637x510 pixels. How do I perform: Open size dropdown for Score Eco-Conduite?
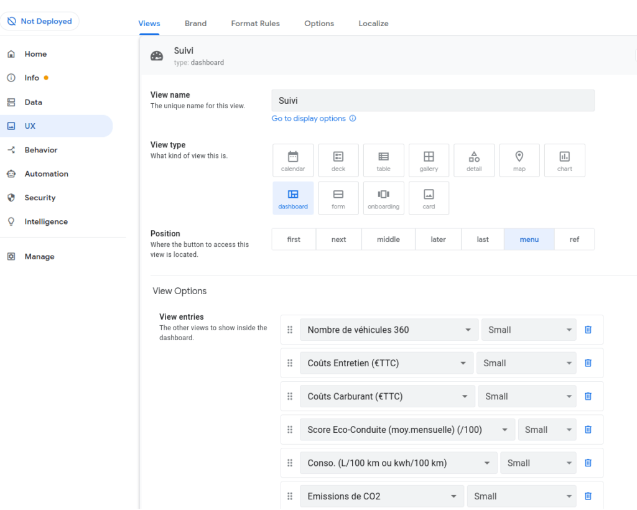click(547, 430)
